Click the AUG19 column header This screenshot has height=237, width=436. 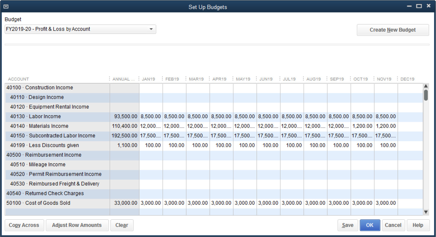point(313,79)
